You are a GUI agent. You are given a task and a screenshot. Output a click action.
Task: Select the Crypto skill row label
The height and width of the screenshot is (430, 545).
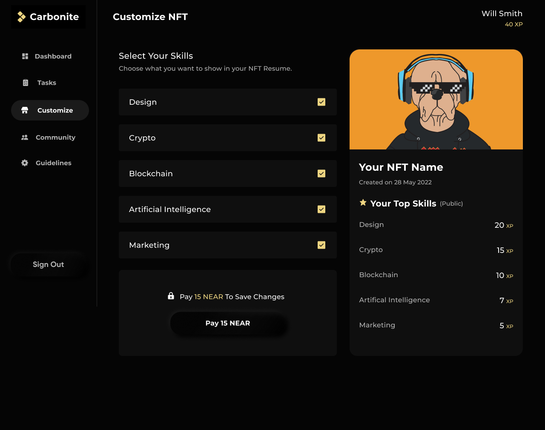click(x=142, y=138)
